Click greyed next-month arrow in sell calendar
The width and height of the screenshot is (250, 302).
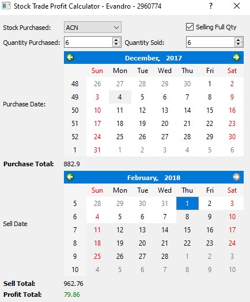point(236,177)
